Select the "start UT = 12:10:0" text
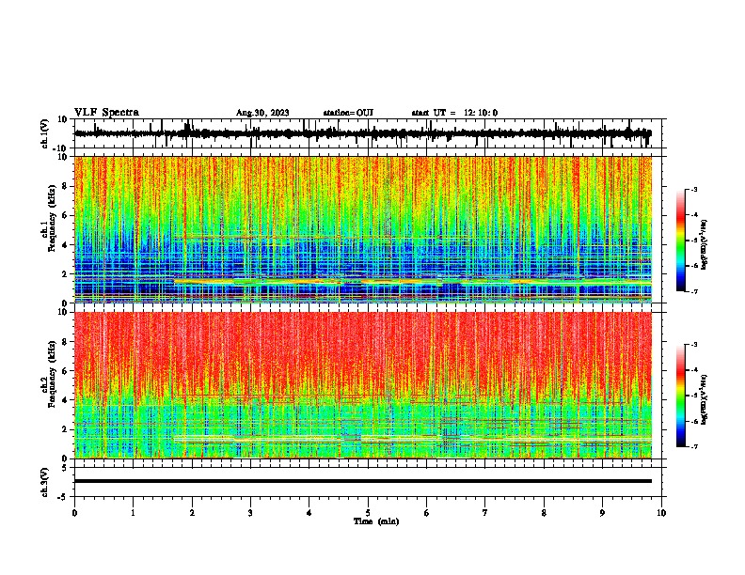Image resolution: width=745 pixels, height=575 pixels. pyautogui.click(x=454, y=113)
